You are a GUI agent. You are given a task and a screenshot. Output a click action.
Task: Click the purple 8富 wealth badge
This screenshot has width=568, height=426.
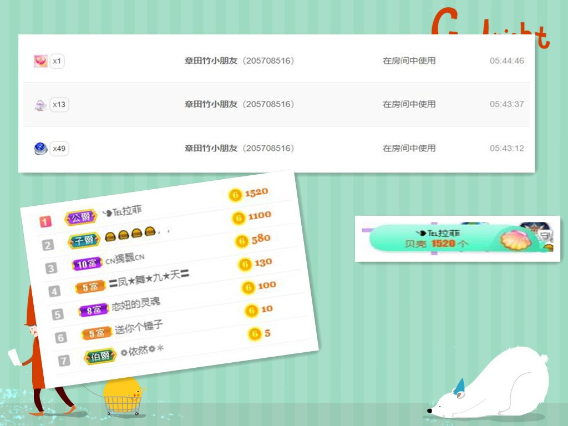click(94, 310)
